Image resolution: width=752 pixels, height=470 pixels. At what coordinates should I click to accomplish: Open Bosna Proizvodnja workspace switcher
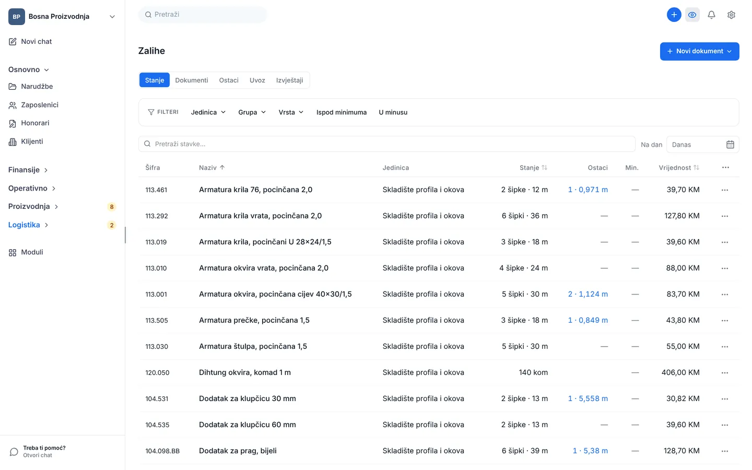pos(62,17)
